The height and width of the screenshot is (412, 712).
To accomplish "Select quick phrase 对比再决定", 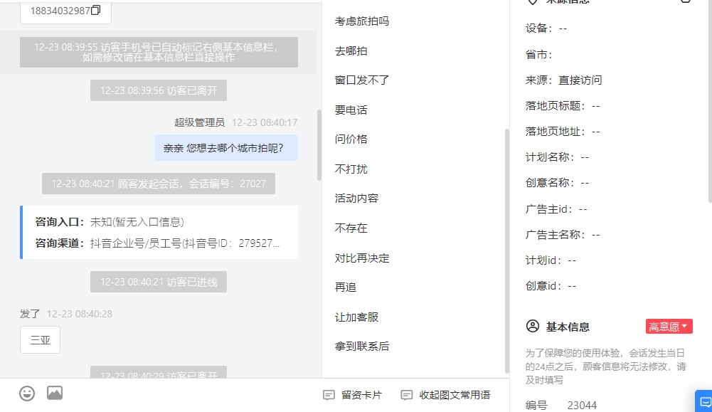I will [x=362, y=258].
